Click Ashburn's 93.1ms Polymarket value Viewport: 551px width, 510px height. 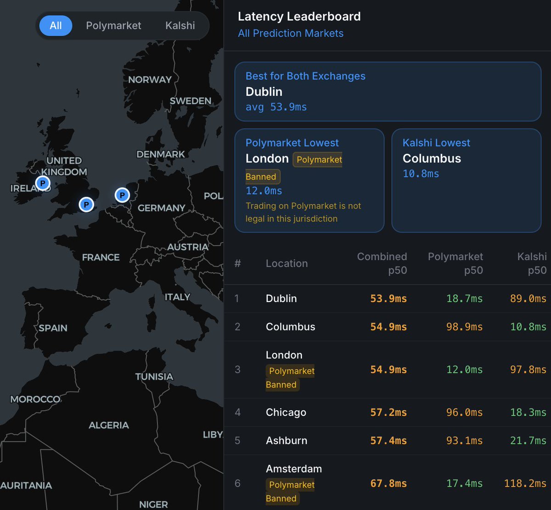coord(464,441)
